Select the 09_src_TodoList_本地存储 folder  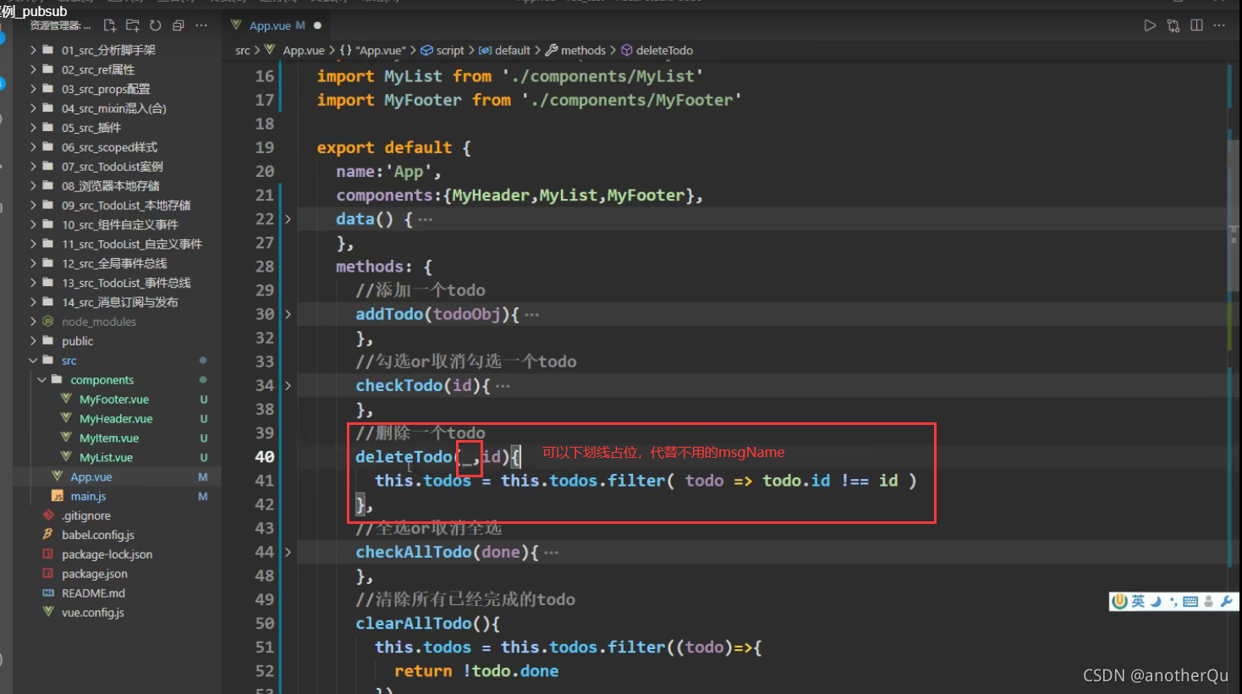point(126,206)
